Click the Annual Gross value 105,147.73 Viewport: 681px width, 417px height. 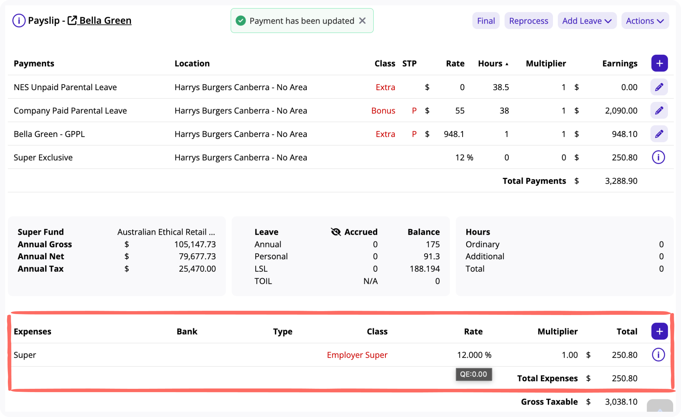pyautogui.click(x=195, y=244)
